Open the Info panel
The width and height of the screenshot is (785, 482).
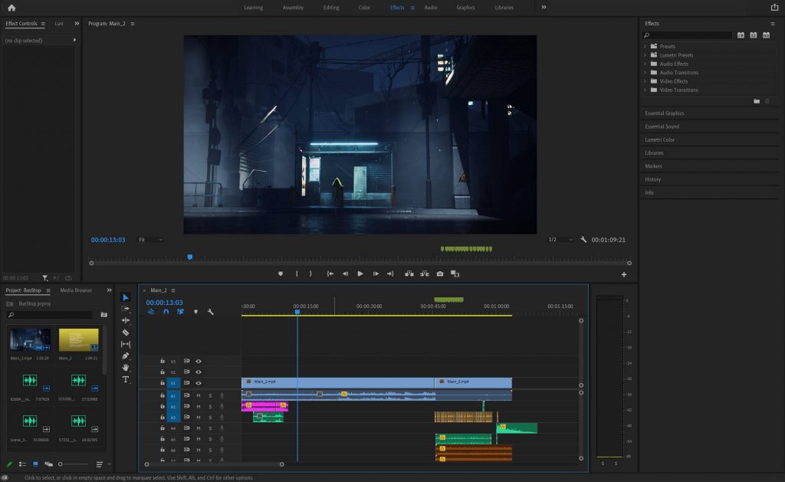tap(649, 192)
